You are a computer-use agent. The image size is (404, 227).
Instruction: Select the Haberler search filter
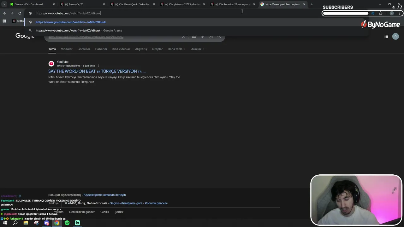(x=101, y=49)
